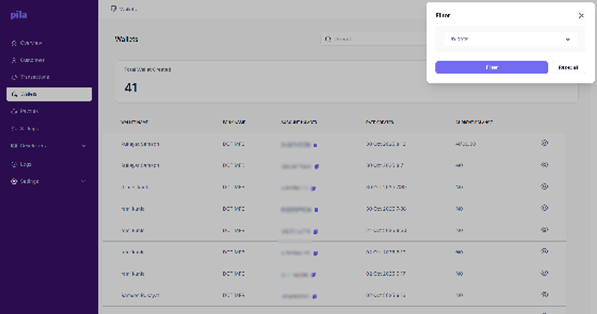Expand the Developers sidebar section chevron

point(84,146)
